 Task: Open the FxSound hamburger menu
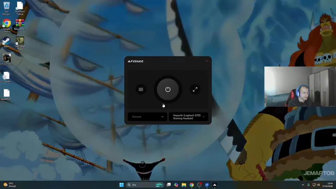(141, 90)
